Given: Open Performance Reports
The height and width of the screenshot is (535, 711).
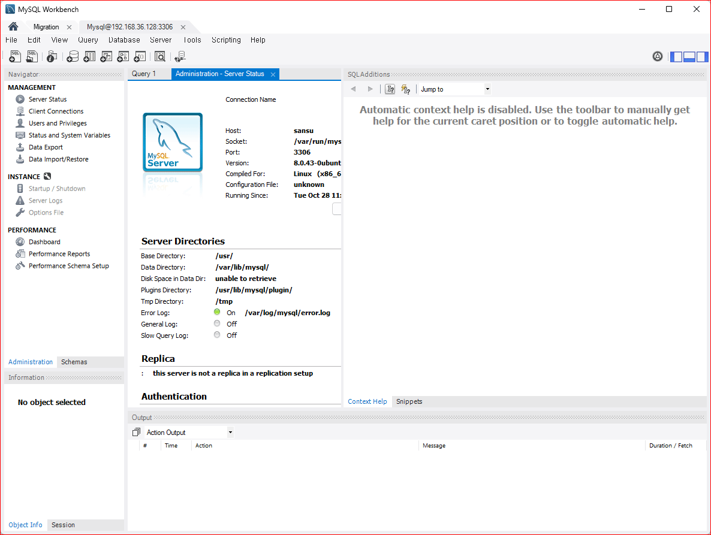Looking at the screenshot, I should pyautogui.click(x=59, y=253).
